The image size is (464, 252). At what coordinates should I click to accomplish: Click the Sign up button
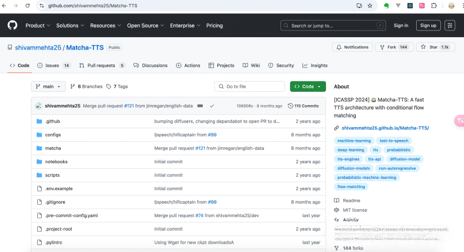(x=428, y=25)
